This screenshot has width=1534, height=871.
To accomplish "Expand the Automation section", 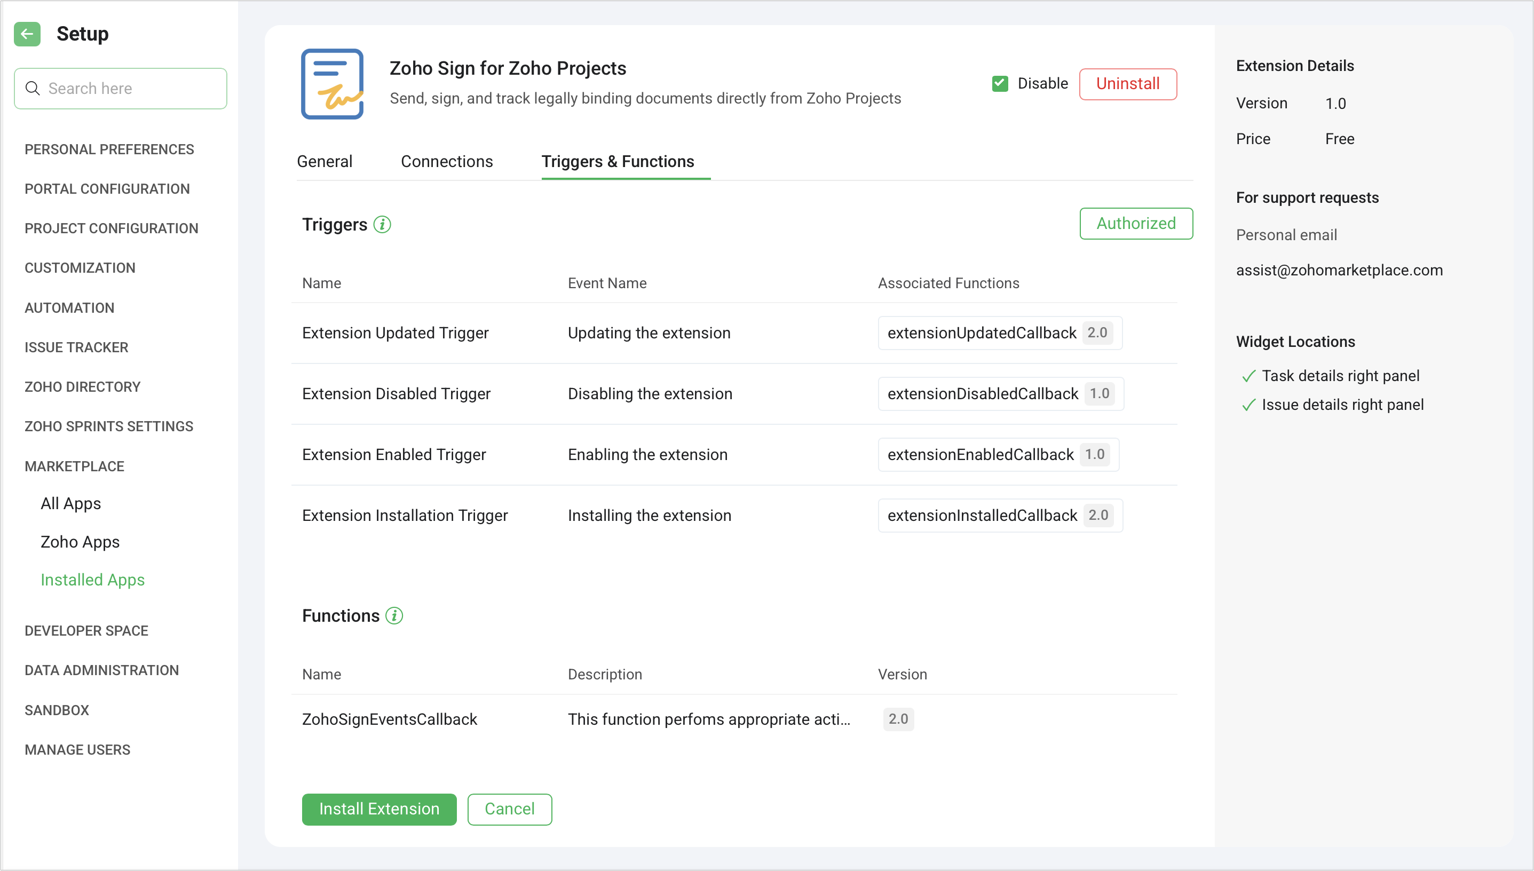I will pos(69,307).
